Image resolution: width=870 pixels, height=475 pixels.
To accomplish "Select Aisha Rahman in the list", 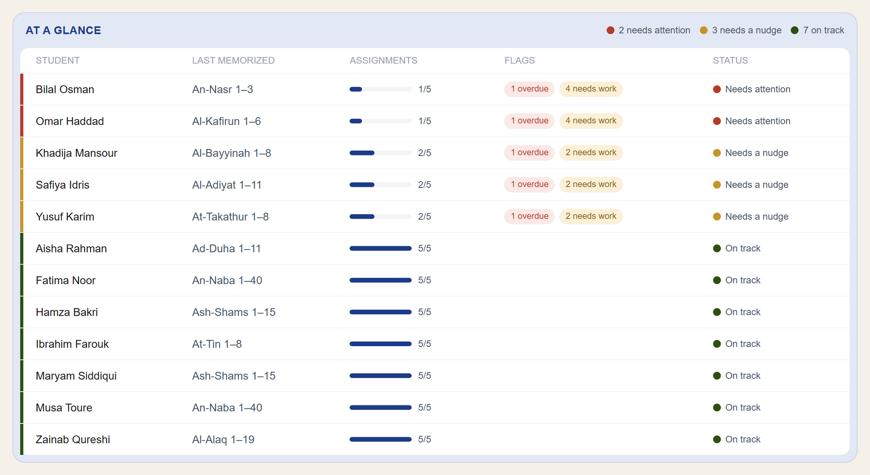I will click(x=71, y=248).
